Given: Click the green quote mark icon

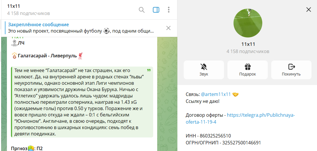Looking at the screenshot, I should click(x=149, y=70).
